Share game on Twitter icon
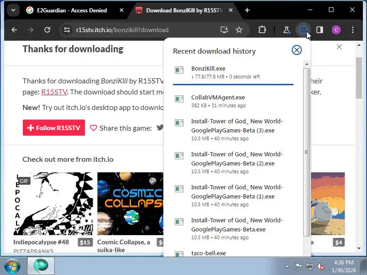 tap(160, 127)
